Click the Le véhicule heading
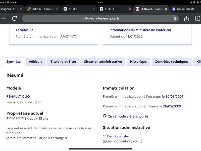This screenshot has height=151, width=201. 24,30
